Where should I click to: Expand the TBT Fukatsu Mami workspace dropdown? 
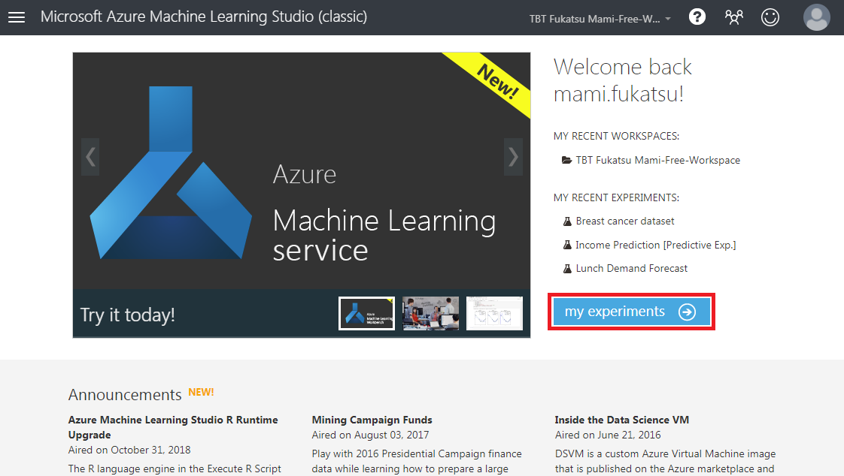click(600, 19)
